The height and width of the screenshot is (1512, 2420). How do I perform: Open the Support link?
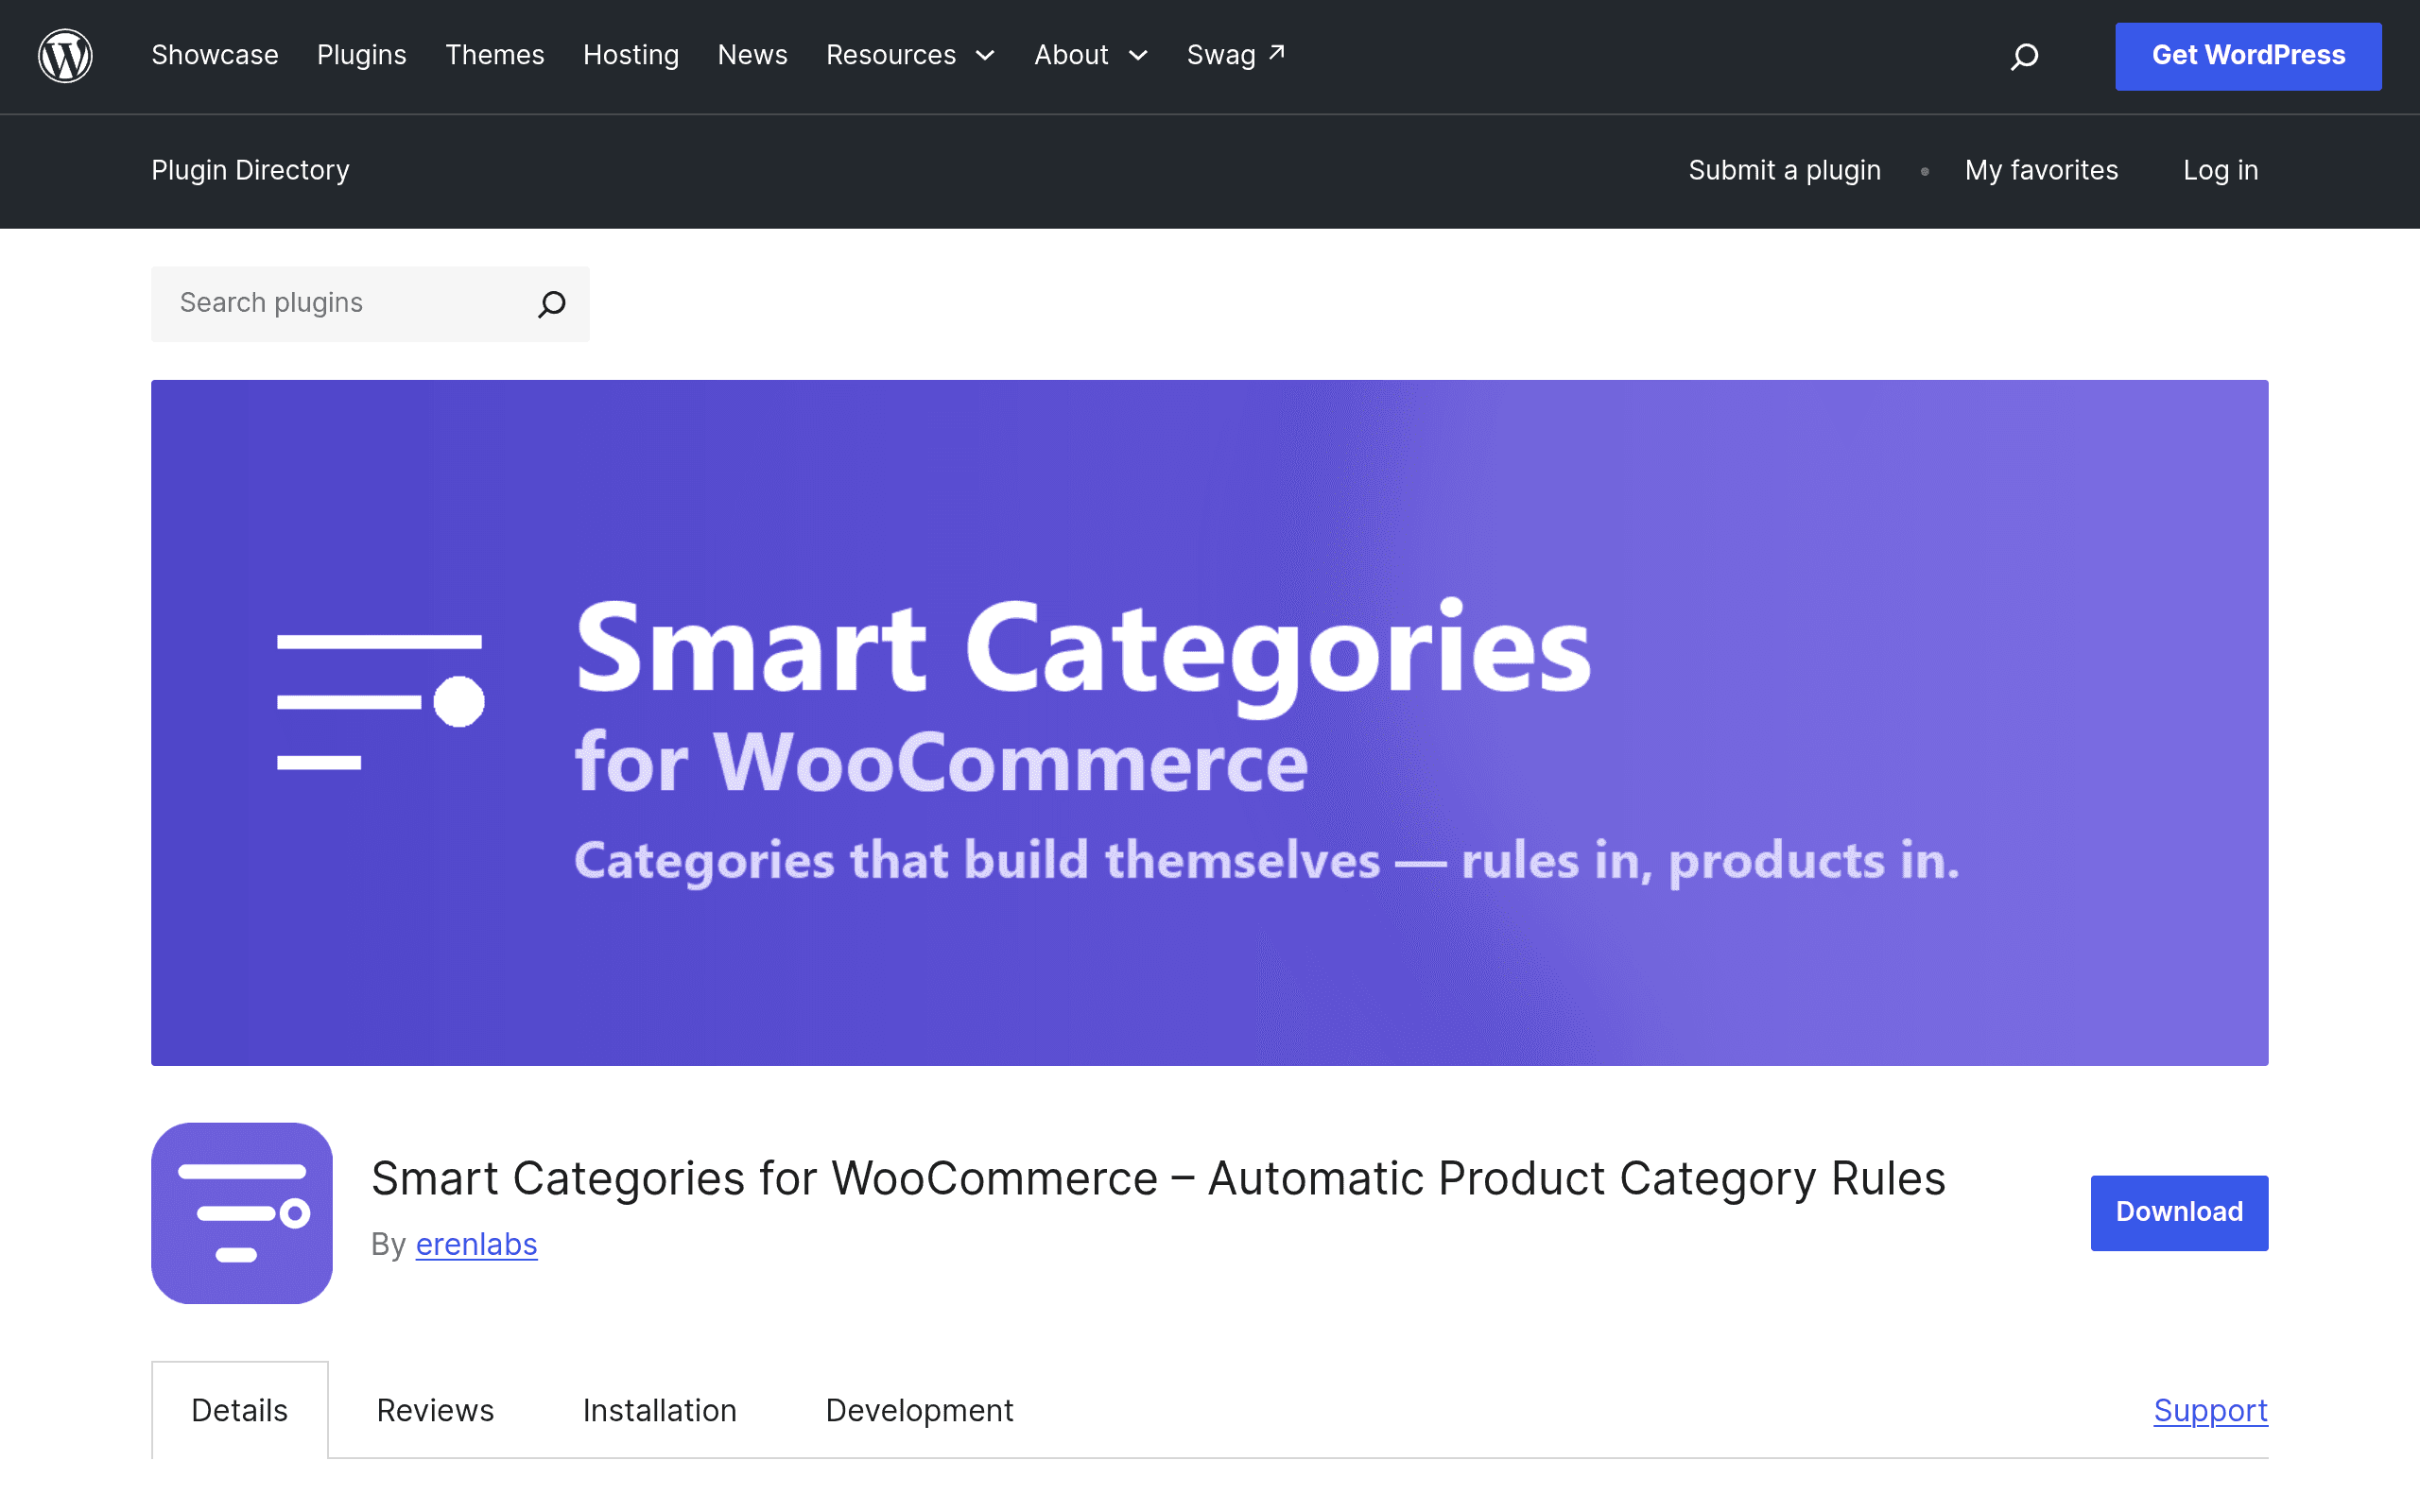2211,1410
